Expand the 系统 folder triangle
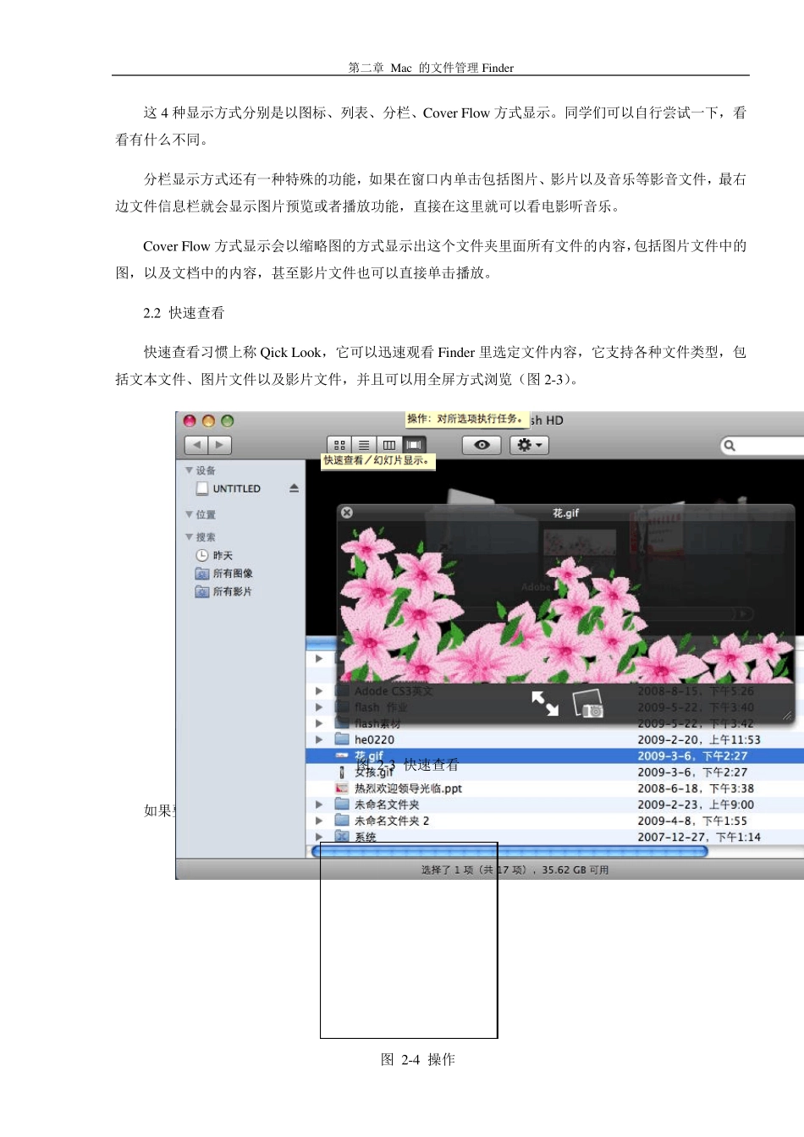The height and width of the screenshot is (1137, 804). click(319, 837)
